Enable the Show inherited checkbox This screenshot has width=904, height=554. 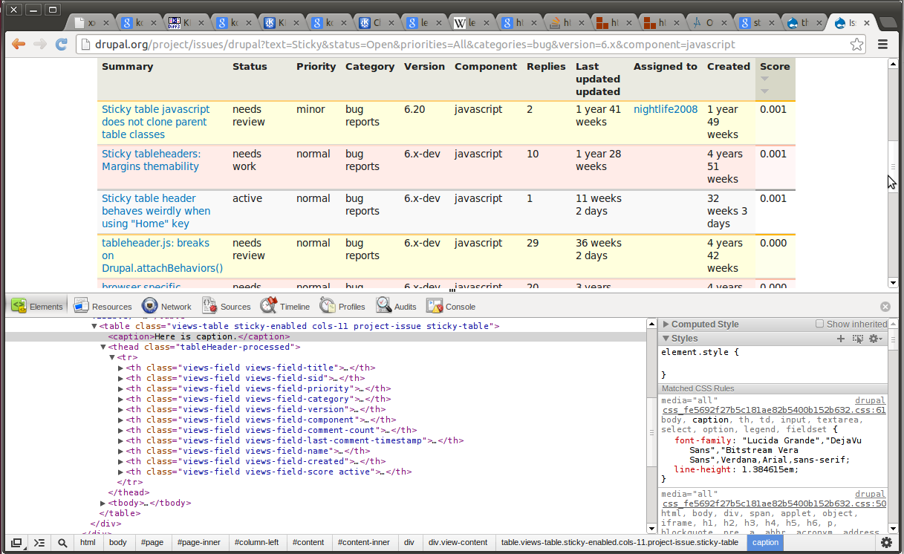820,324
